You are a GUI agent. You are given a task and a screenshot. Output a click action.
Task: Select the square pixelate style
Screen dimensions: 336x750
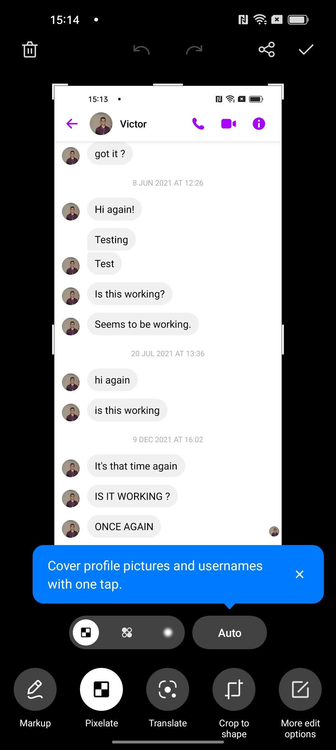[86, 632]
